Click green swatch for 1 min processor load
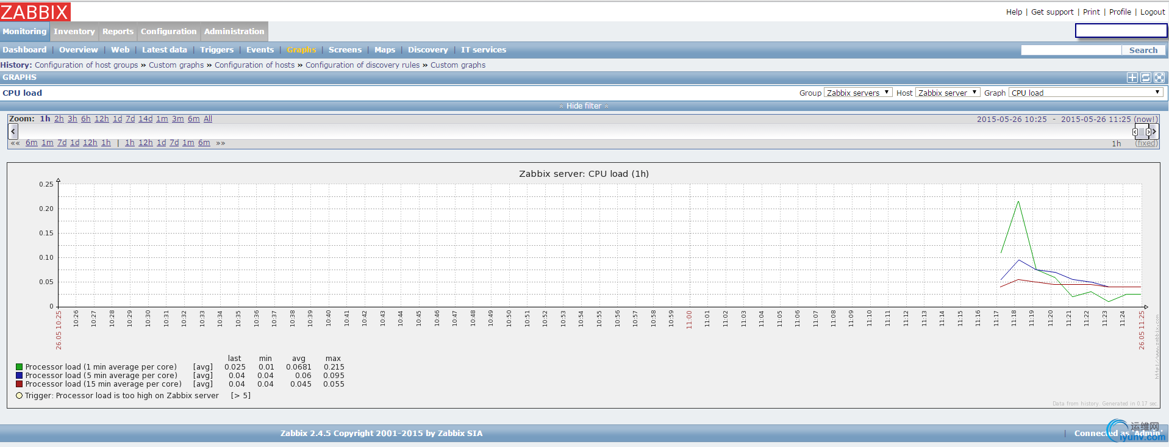Screen dimensions: 1169x447 [x=19, y=367]
